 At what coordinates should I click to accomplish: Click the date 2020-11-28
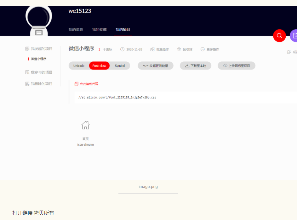pos(134,49)
